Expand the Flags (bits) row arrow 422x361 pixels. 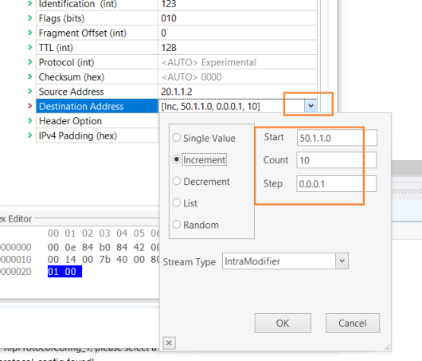(x=30, y=18)
